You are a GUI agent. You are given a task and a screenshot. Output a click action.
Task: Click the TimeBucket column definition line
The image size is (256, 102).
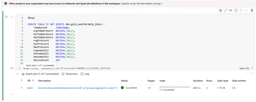pyautogui.click(x=51, y=28)
